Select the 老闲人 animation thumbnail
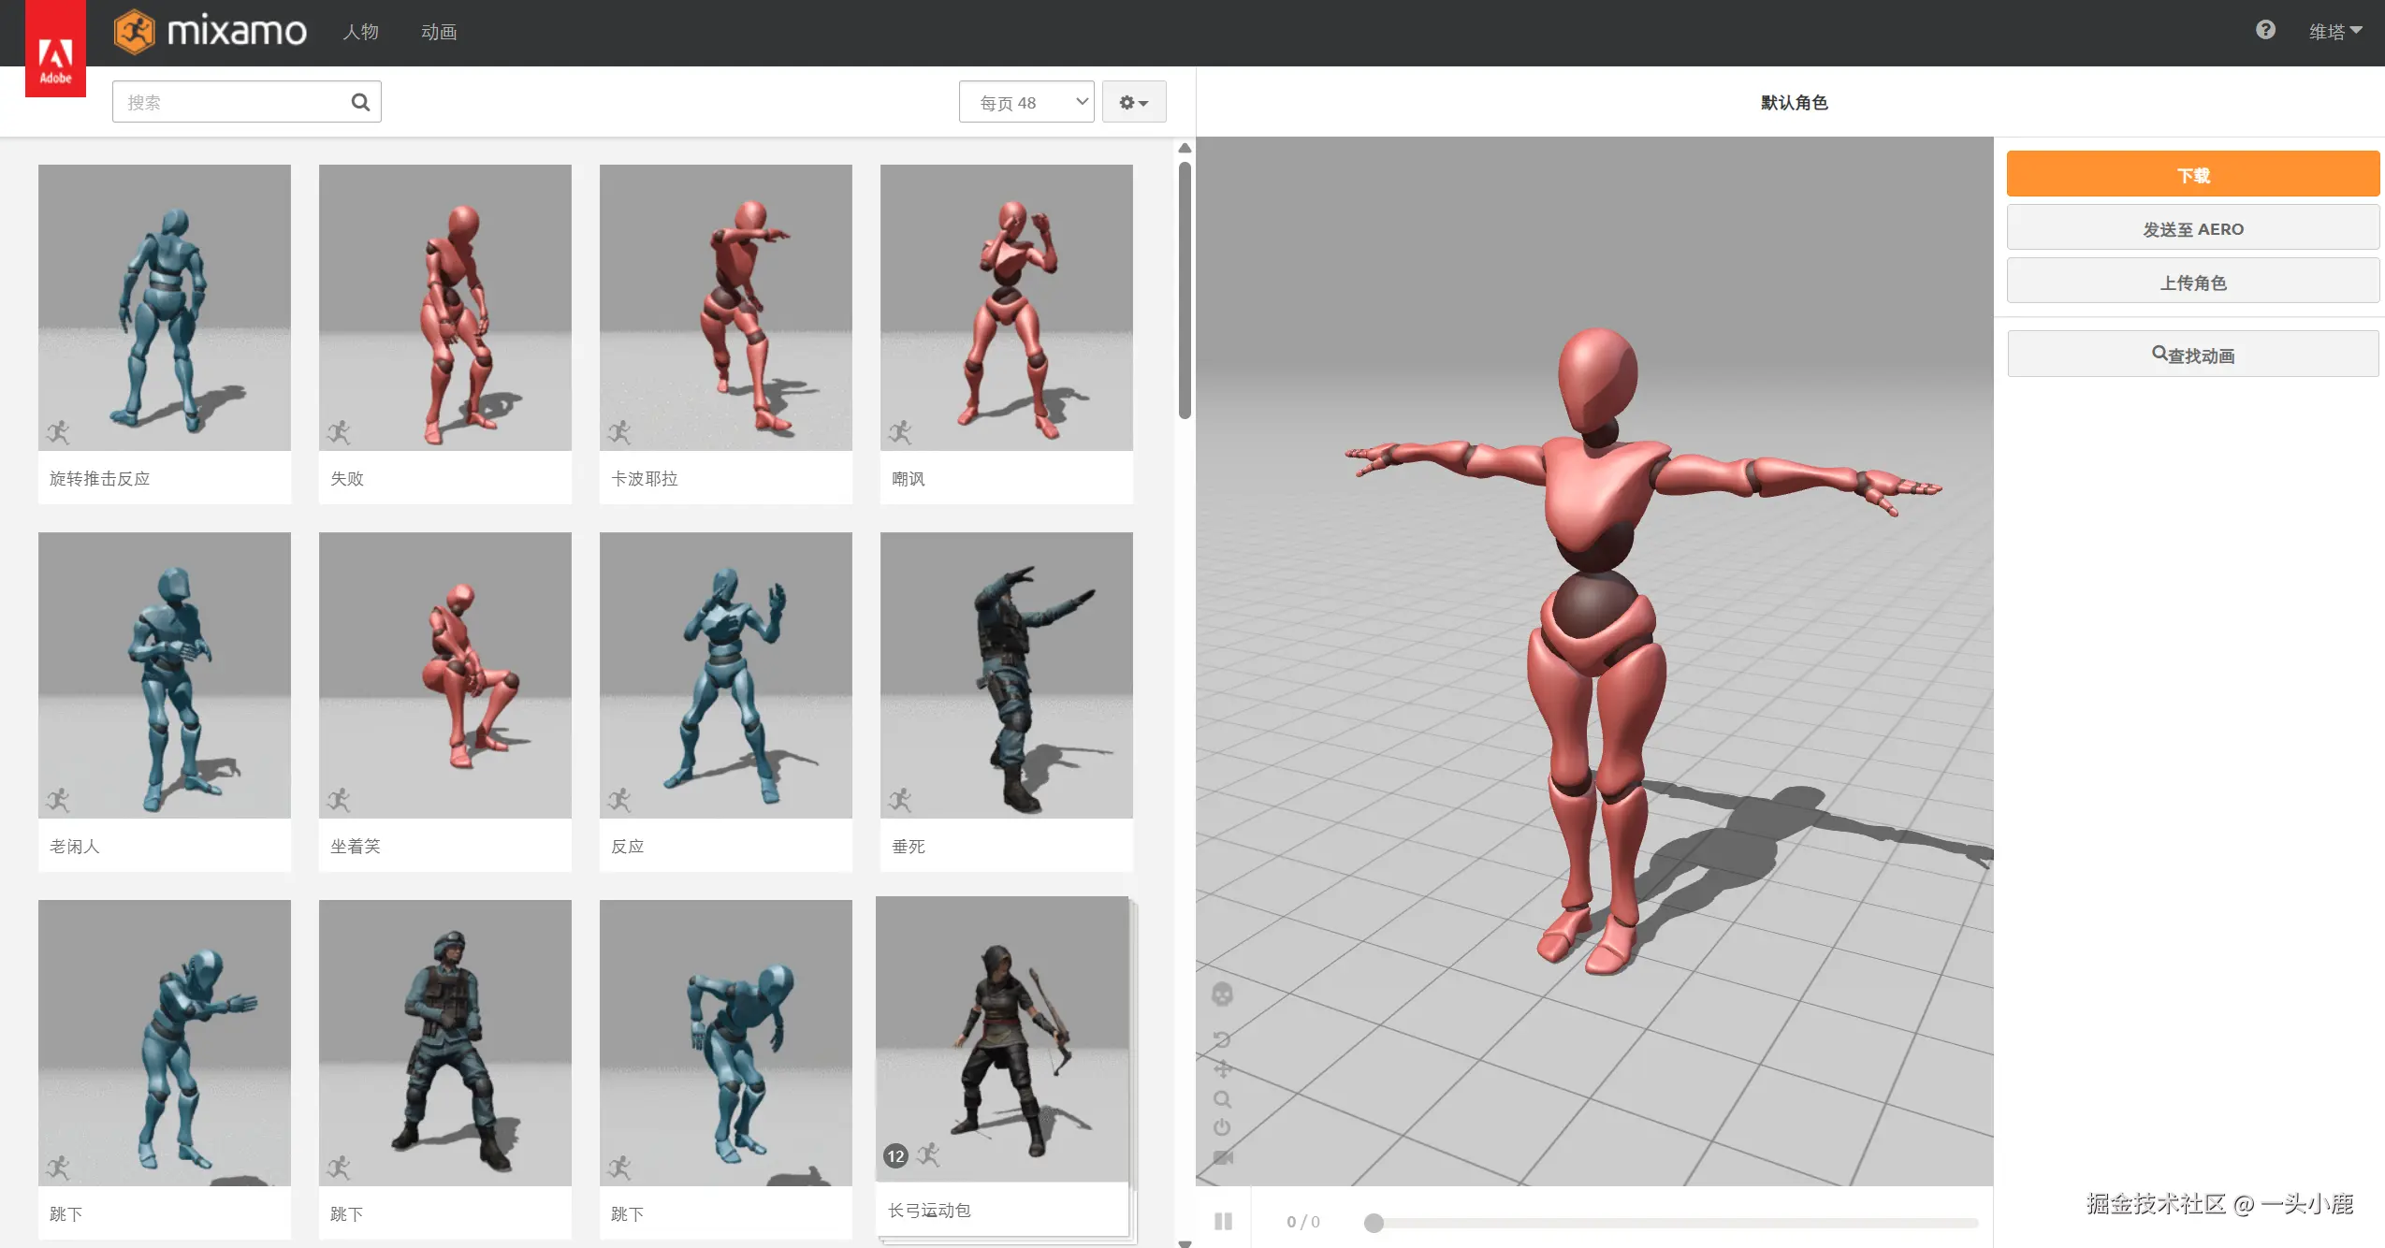 165,675
